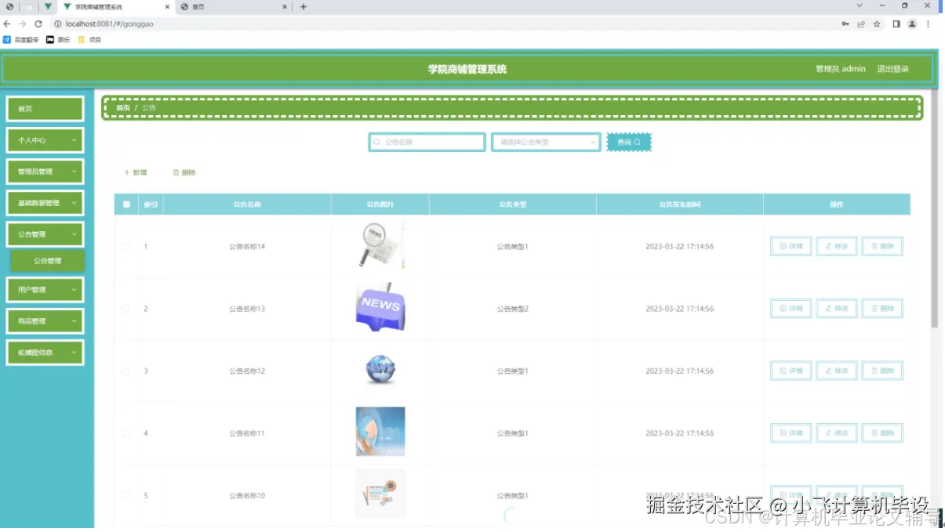Image resolution: width=945 pixels, height=532 pixels.
Task: Open the saved passwords key icon
Action: coord(845,24)
